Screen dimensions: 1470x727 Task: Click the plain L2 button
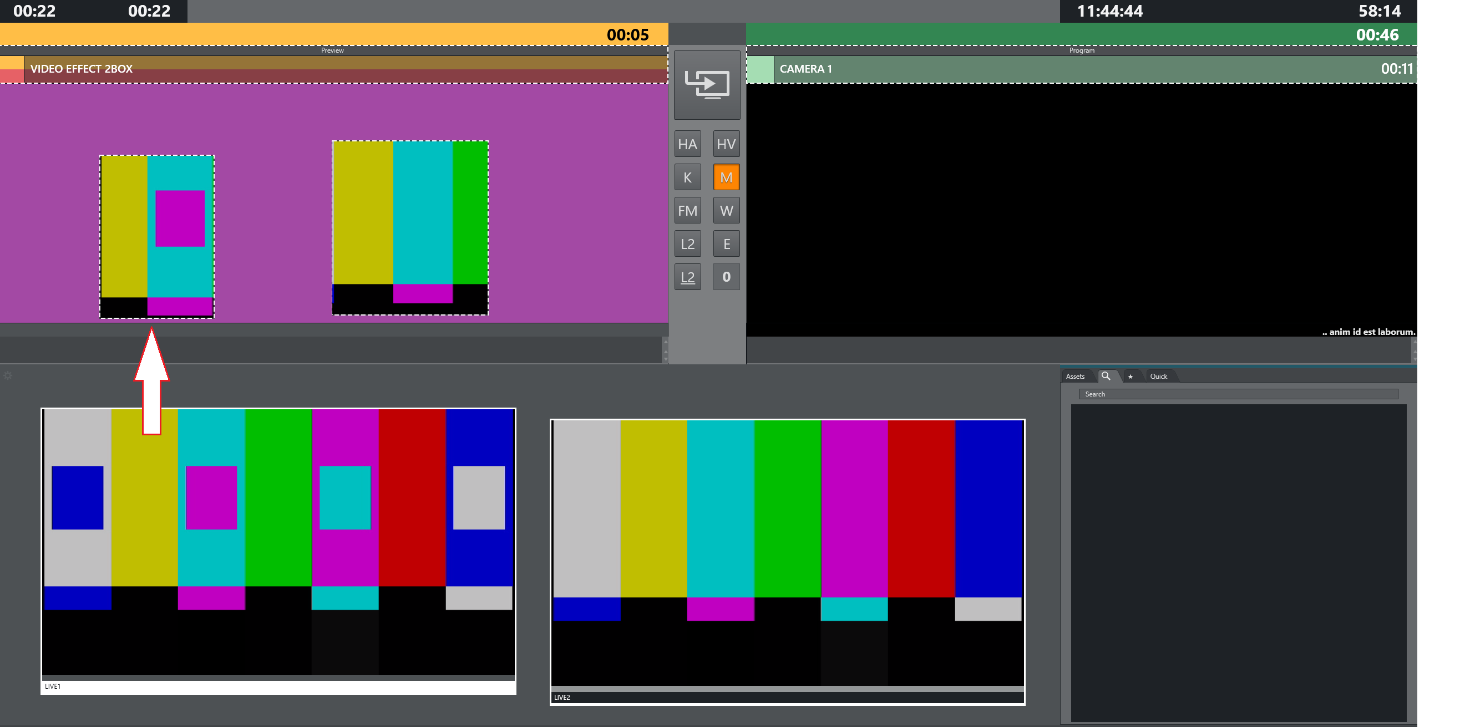[x=687, y=243]
